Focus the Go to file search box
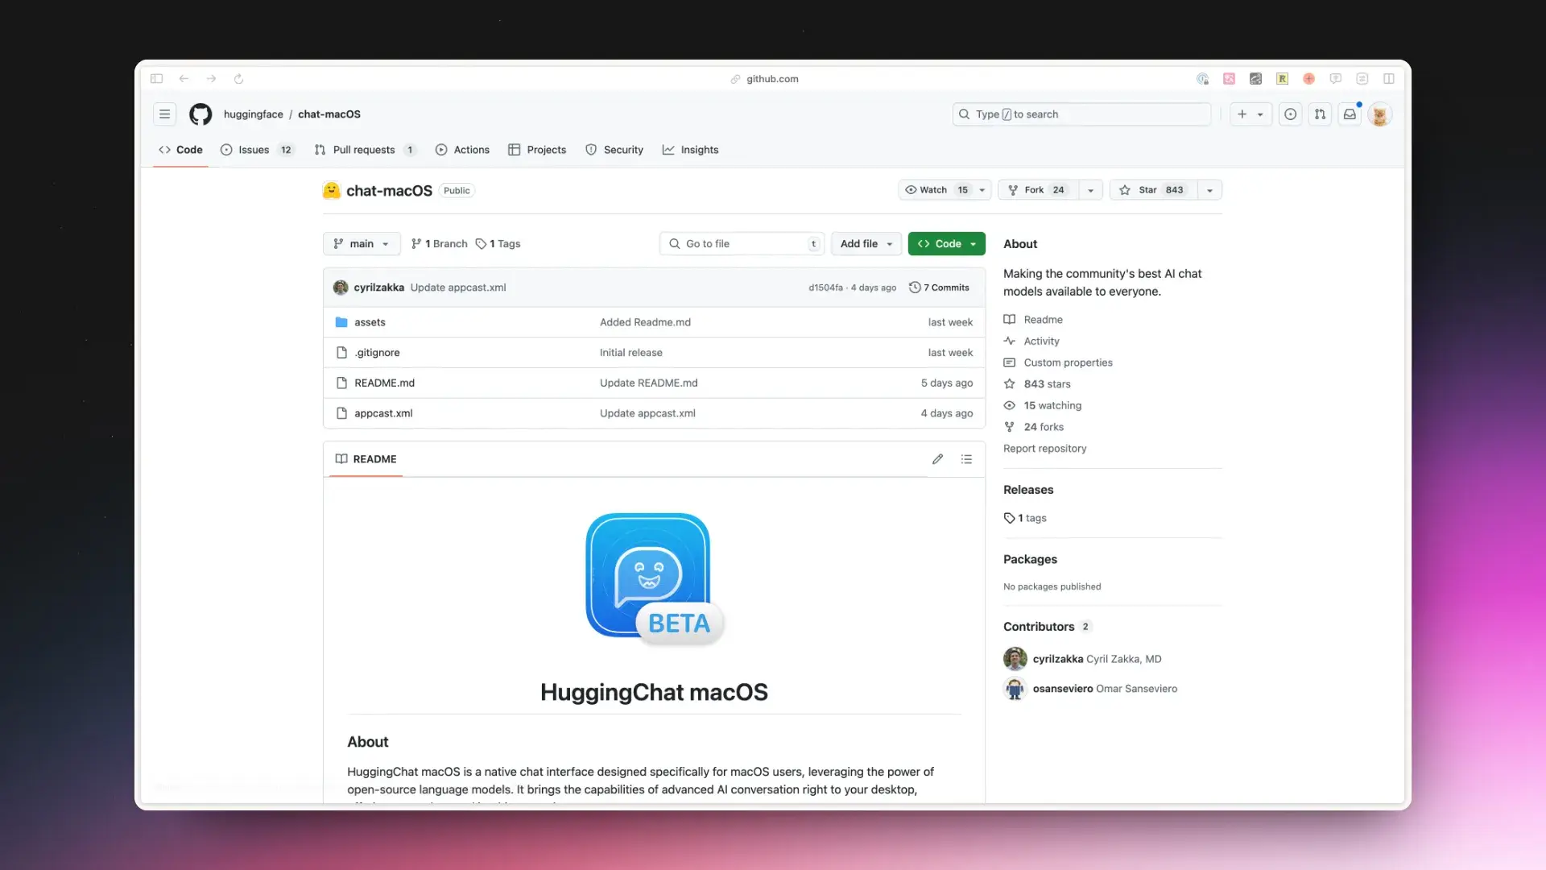This screenshot has width=1546, height=870. pos(742,244)
